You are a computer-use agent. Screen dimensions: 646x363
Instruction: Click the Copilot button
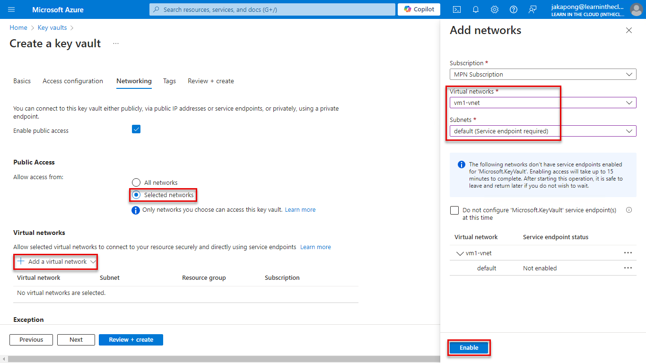(x=419, y=9)
